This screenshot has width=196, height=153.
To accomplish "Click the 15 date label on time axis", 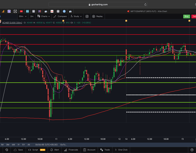I will 182,139.
